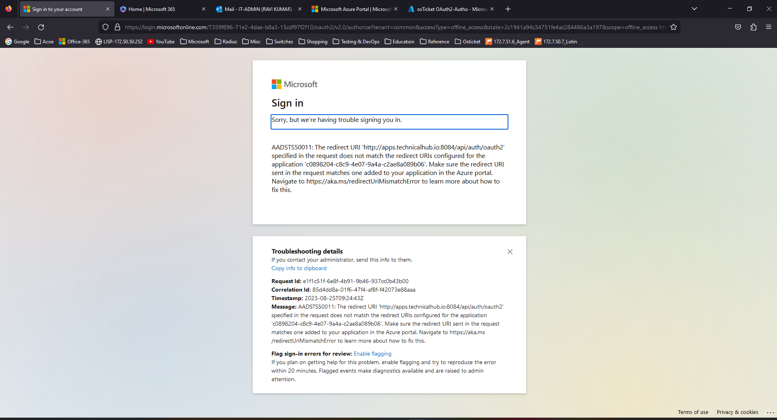
Task: Open Privacy & cookies footer link
Action: (x=737, y=412)
